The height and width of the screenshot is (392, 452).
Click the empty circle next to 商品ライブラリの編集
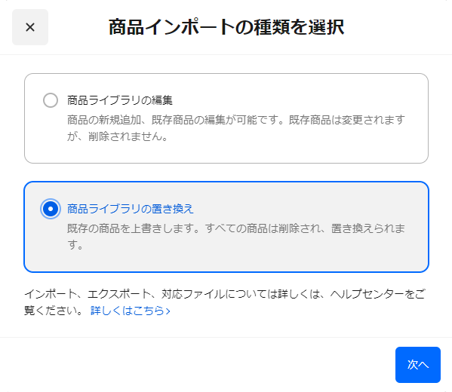[51, 100]
